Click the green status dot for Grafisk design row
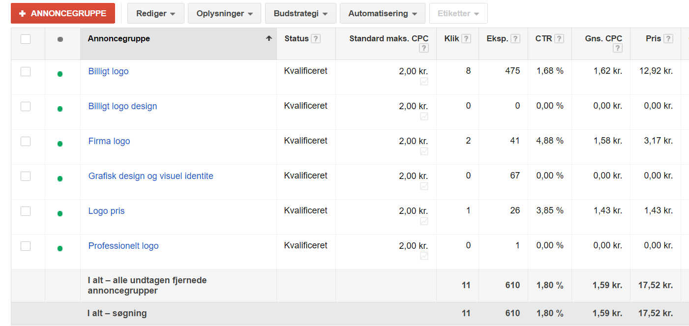Image resolution: width=689 pixels, height=326 pixels. [60, 178]
